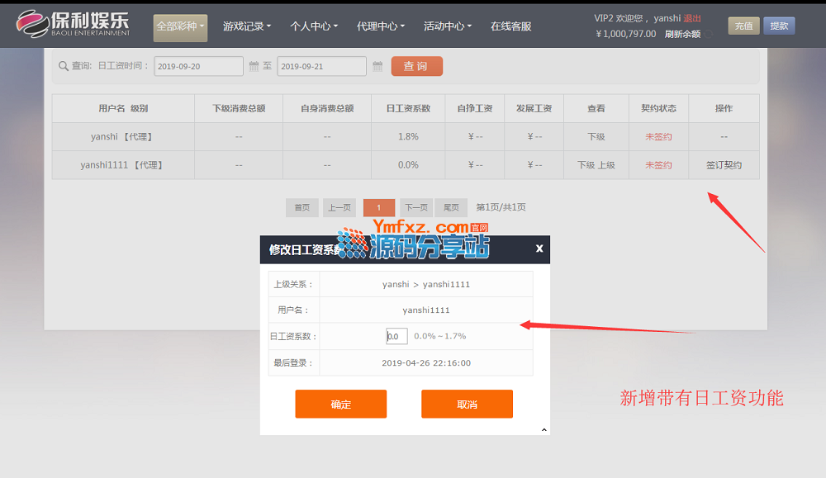Expand the 代理中心 dropdown menu
The width and height of the screenshot is (826, 478).
coord(380,26)
